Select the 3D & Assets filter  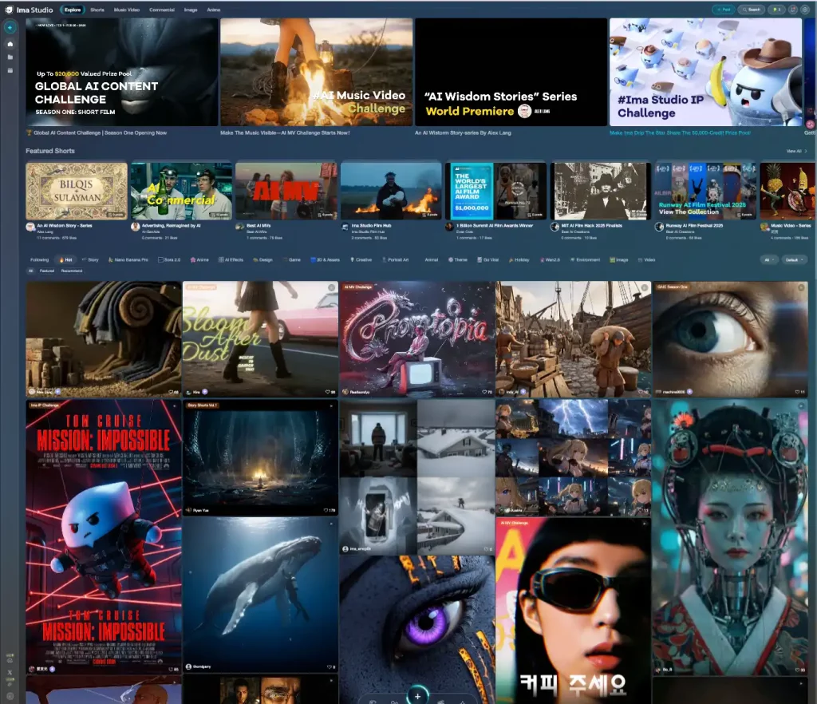(326, 259)
